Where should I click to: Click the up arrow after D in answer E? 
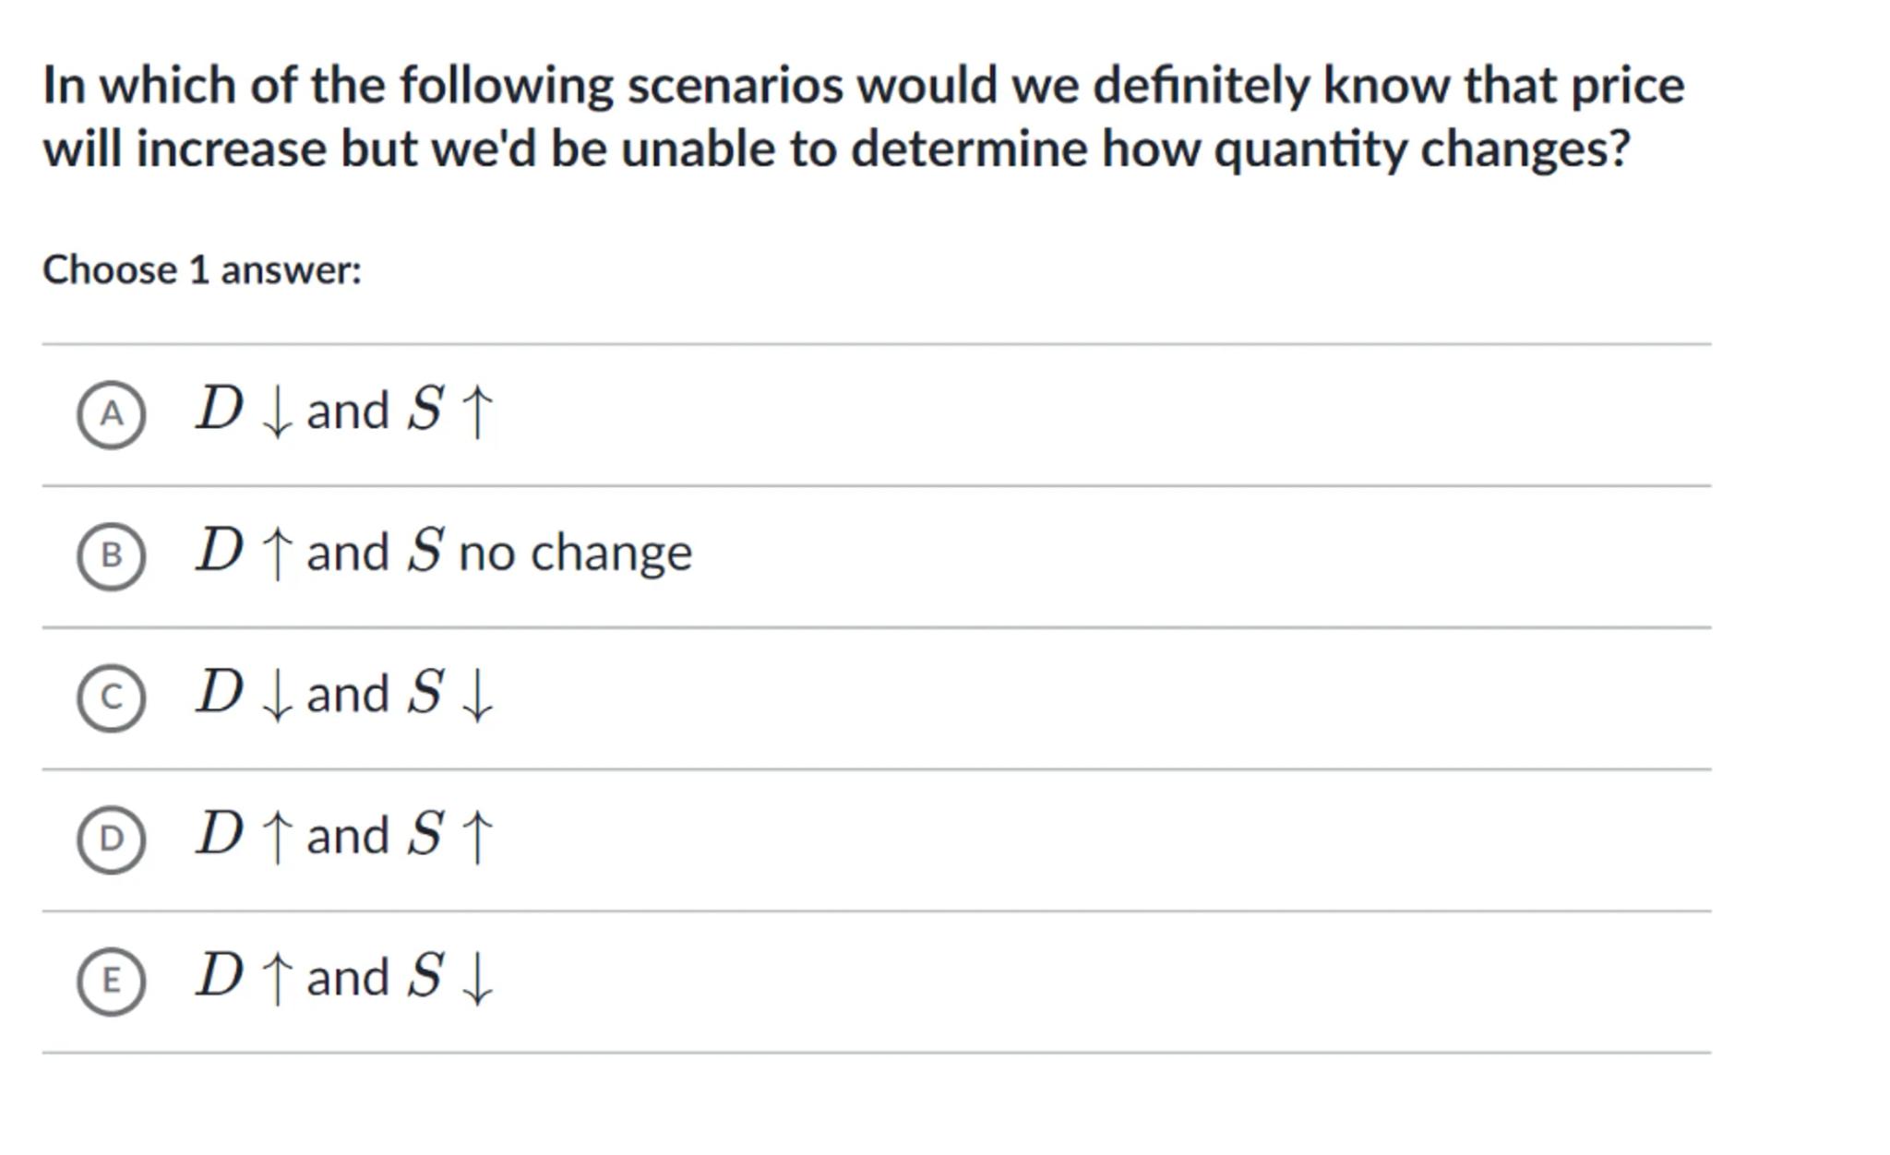(x=276, y=978)
